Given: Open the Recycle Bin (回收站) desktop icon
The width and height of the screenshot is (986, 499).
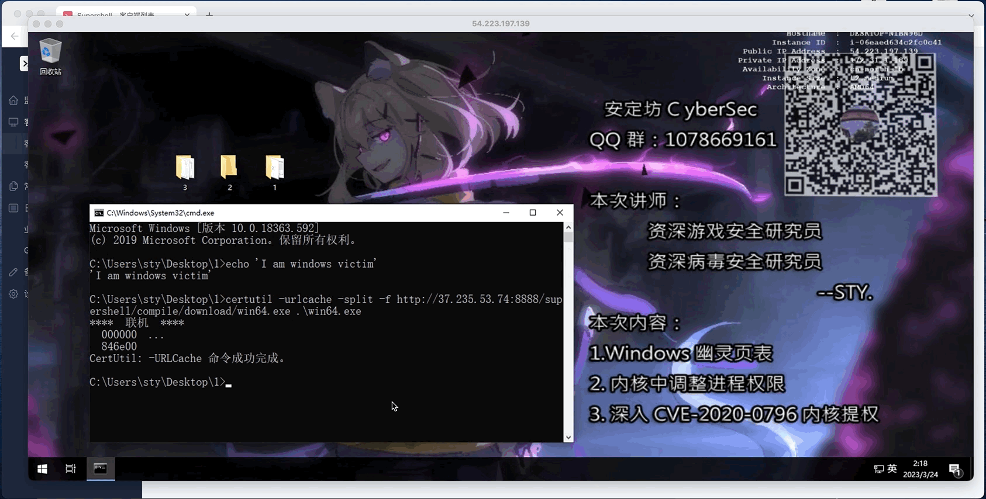Looking at the screenshot, I should [50, 57].
